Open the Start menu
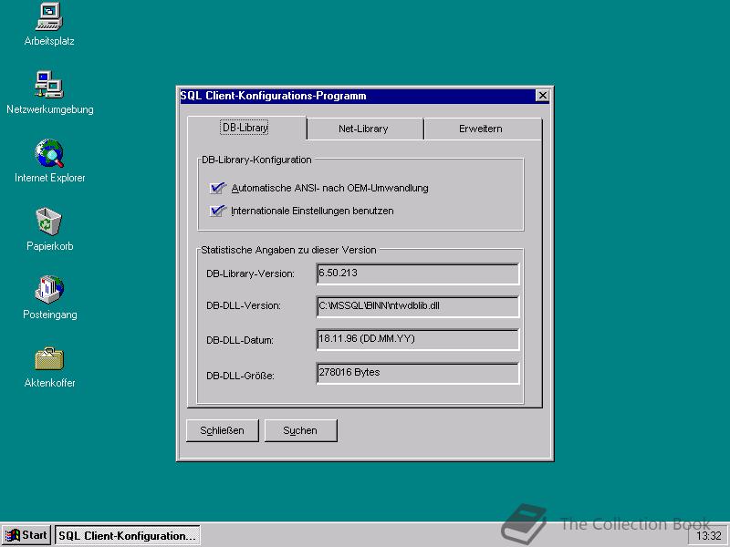The image size is (730, 547). point(26,535)
